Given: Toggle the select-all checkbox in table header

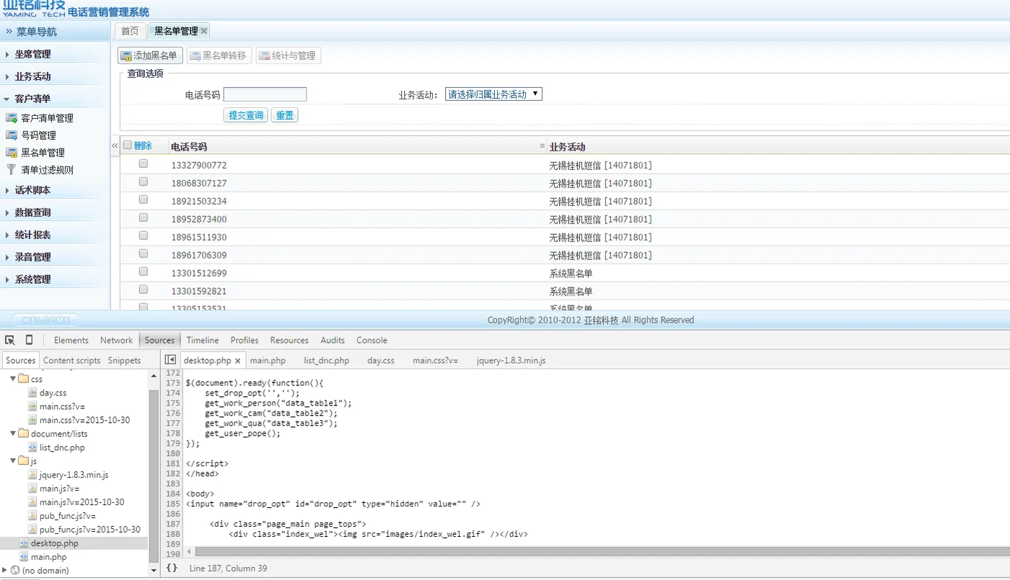Looking at the screenshot, I should point(128,146).
